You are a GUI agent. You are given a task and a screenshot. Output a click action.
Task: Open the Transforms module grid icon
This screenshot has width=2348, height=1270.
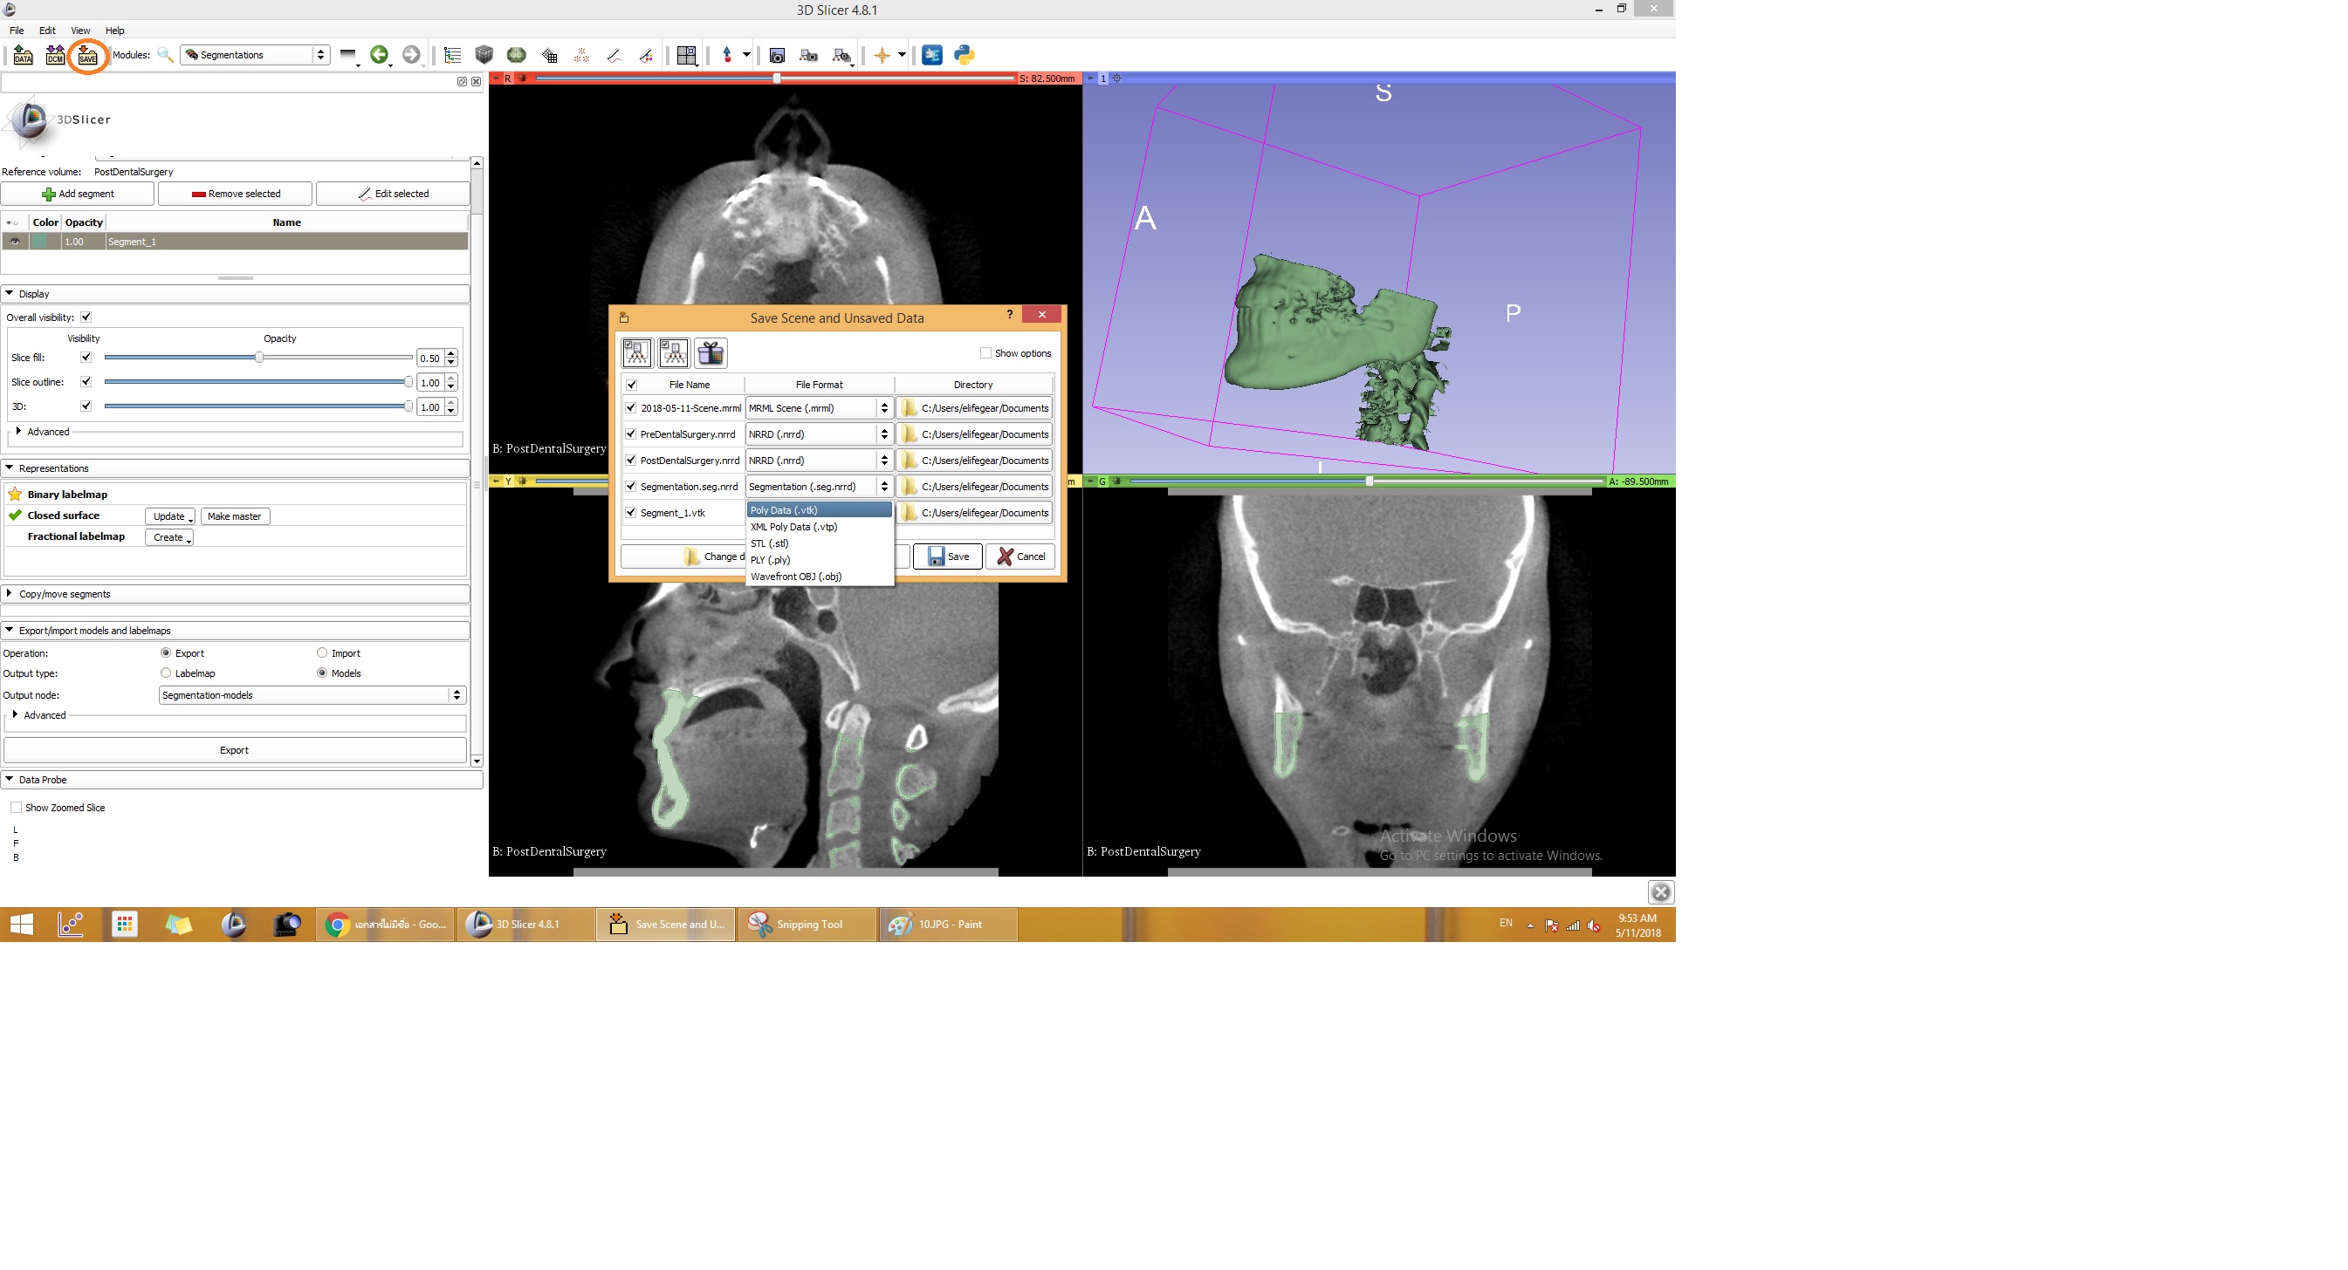550,56
